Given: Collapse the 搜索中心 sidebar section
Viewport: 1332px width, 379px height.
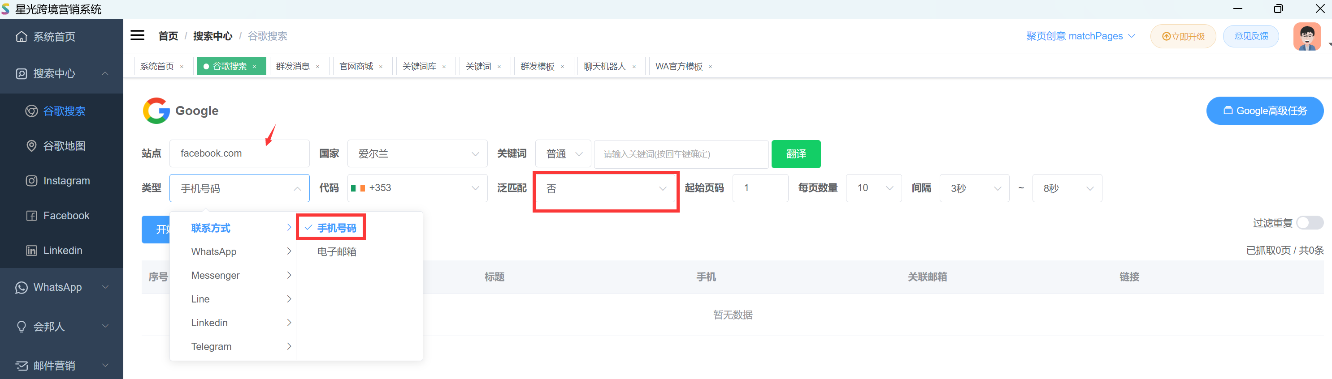Looking at the screenshot, I should pyautogui.click(x=61, y=73).
